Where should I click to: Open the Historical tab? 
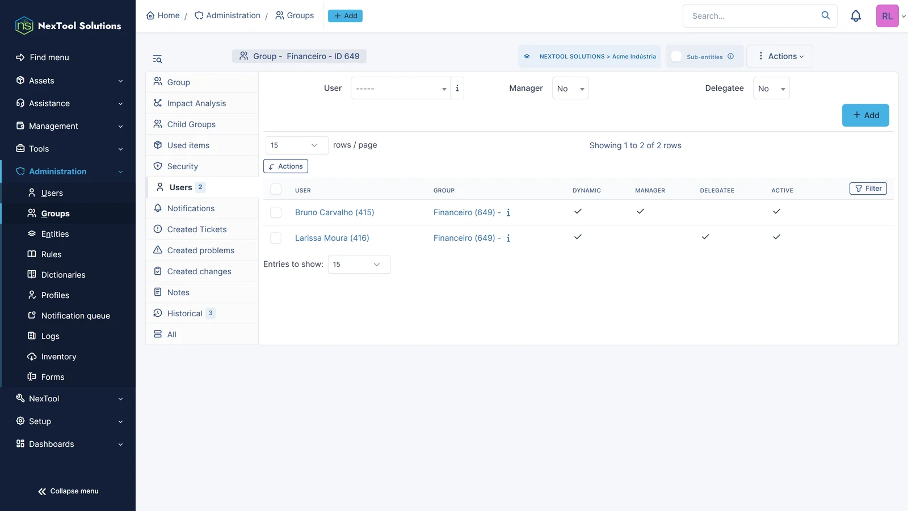point(202,313)
